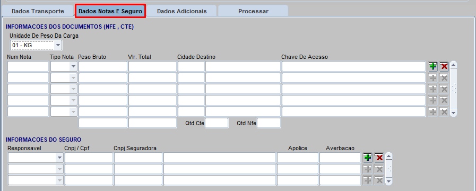Click the first Apolice input field
The width and height of the screenshot is (476, 191).
pyautogui.click(x=298, y=158)
